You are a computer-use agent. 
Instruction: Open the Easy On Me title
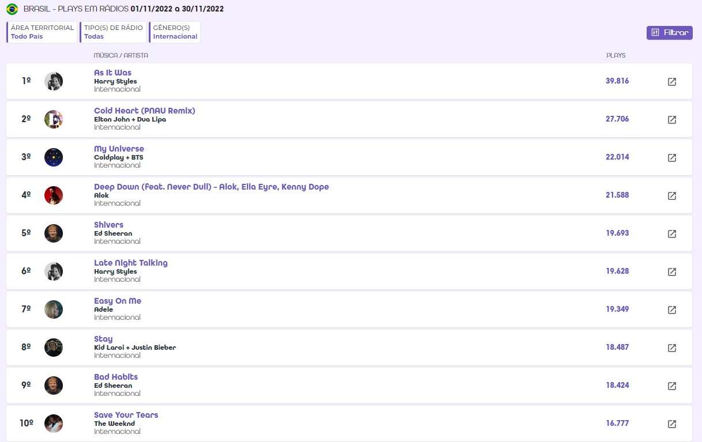pyautogui.click(x=118, y=301)
